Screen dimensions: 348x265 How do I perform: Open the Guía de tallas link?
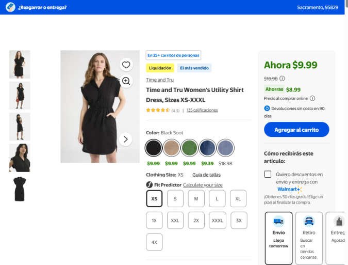[206, 175]
